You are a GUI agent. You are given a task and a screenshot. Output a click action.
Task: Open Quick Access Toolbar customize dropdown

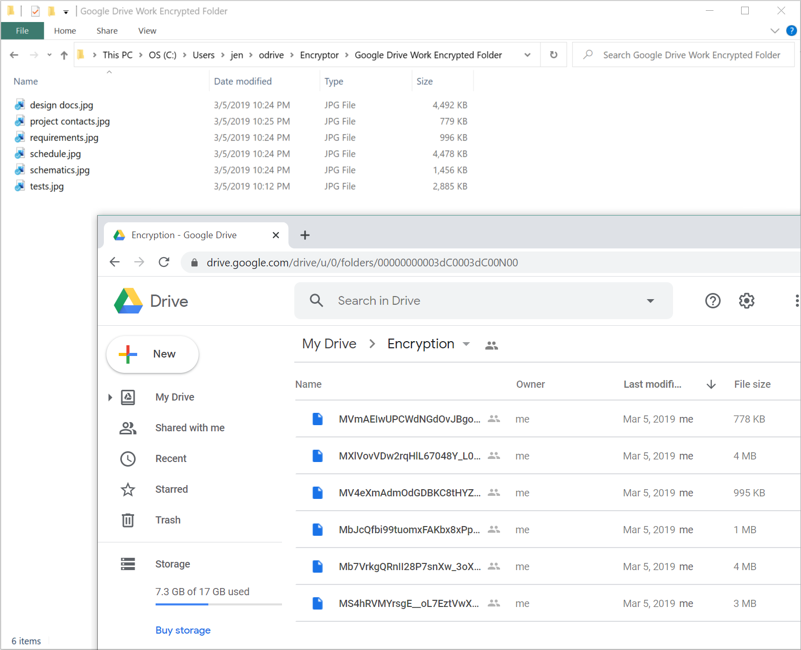66,12
